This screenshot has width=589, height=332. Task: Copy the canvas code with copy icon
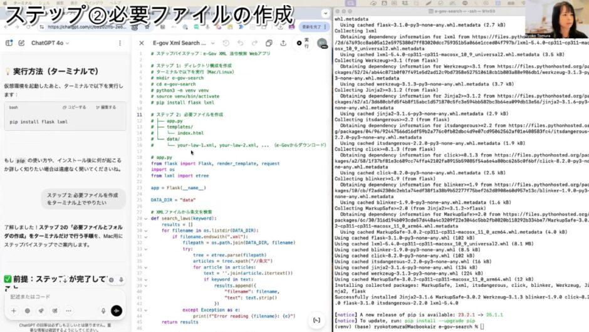click(269, 43)
